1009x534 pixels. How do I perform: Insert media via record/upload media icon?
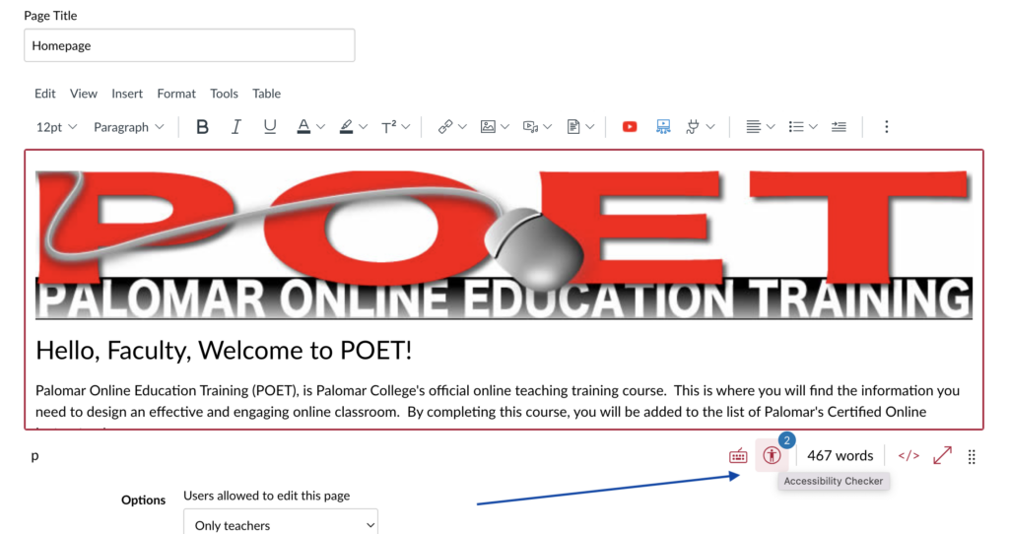530,127
